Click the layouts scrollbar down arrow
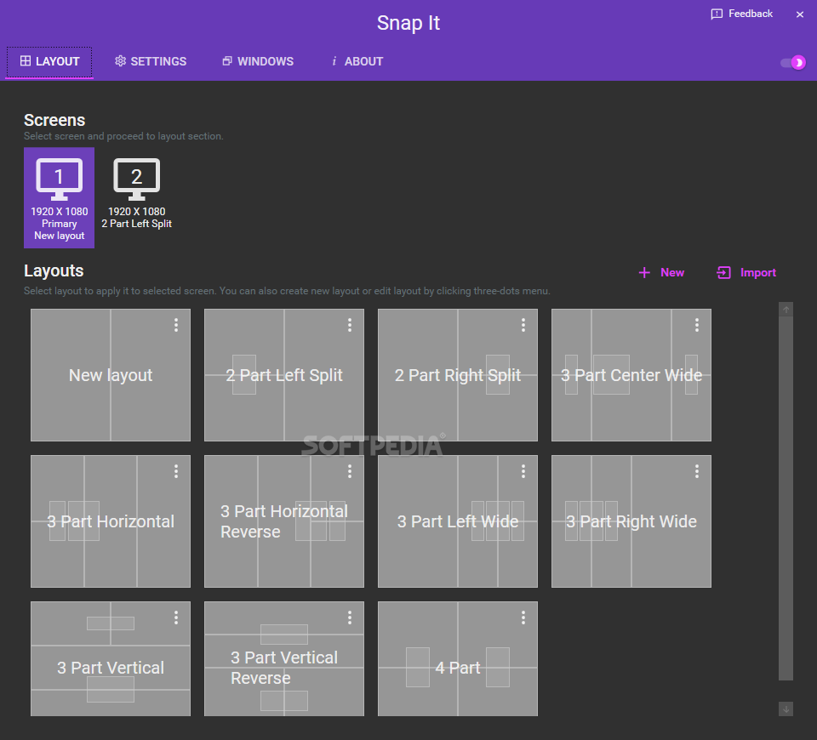This screenshot has width=817, height=740. tap(786, 709)
